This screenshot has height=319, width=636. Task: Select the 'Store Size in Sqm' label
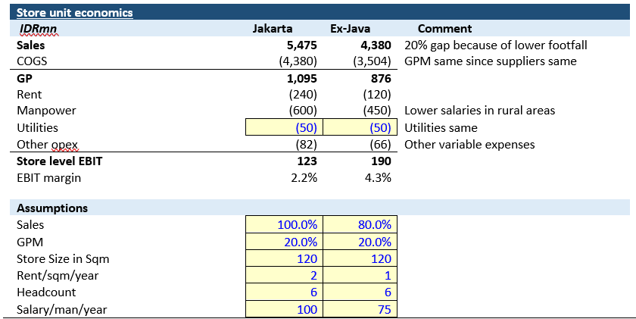coord(63,259)
